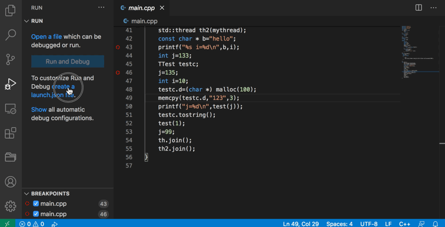Click main.cpp file icon in breadcrumb

126,21
